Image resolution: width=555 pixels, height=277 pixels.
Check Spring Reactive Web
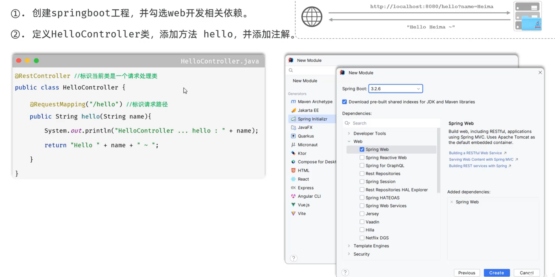pyautogui.click(x=362, y=157)
